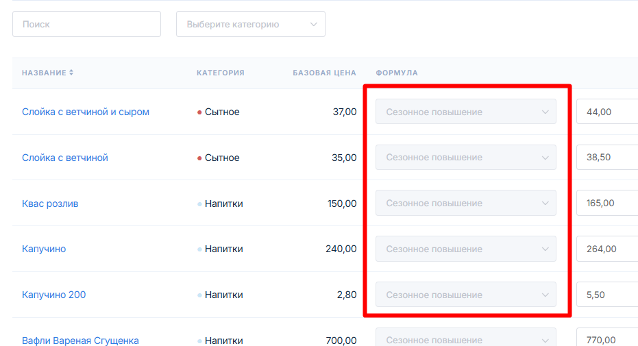Sort table by Название column sort icon
The height and width of the screenshot is (346, 638).
(71, 73)
